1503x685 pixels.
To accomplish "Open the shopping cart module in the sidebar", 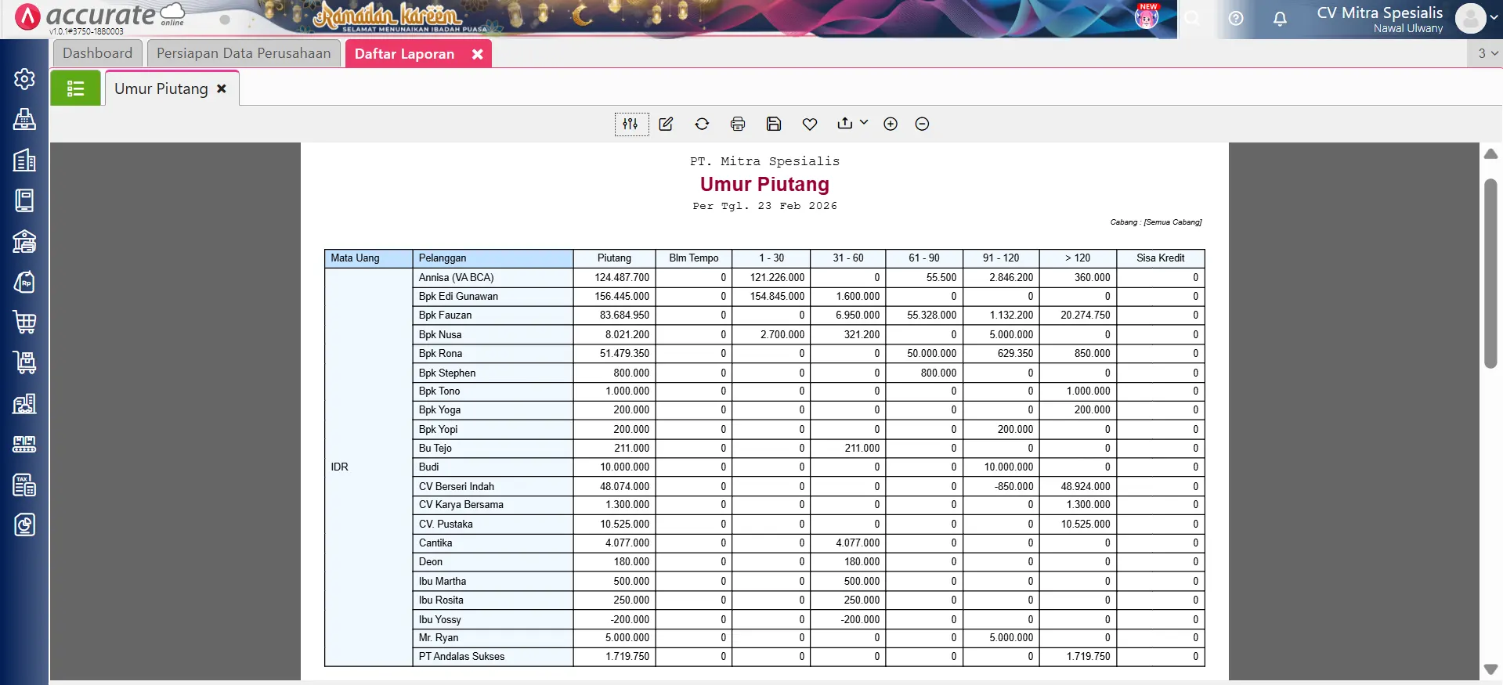I will tap(24, 322).
